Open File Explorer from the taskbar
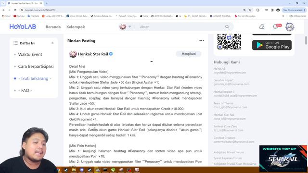Viewport: 308px width, 173px height. tap(74, 170)
